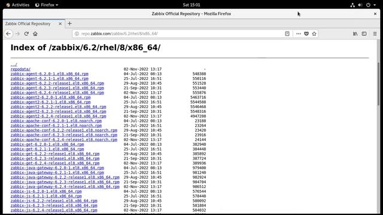Screen dimensions: 383x215
Task: Open a new tab with plus button
Action: pos(69,24)
